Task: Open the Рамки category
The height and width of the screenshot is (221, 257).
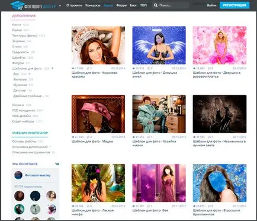Action: (x=17, y=30)
